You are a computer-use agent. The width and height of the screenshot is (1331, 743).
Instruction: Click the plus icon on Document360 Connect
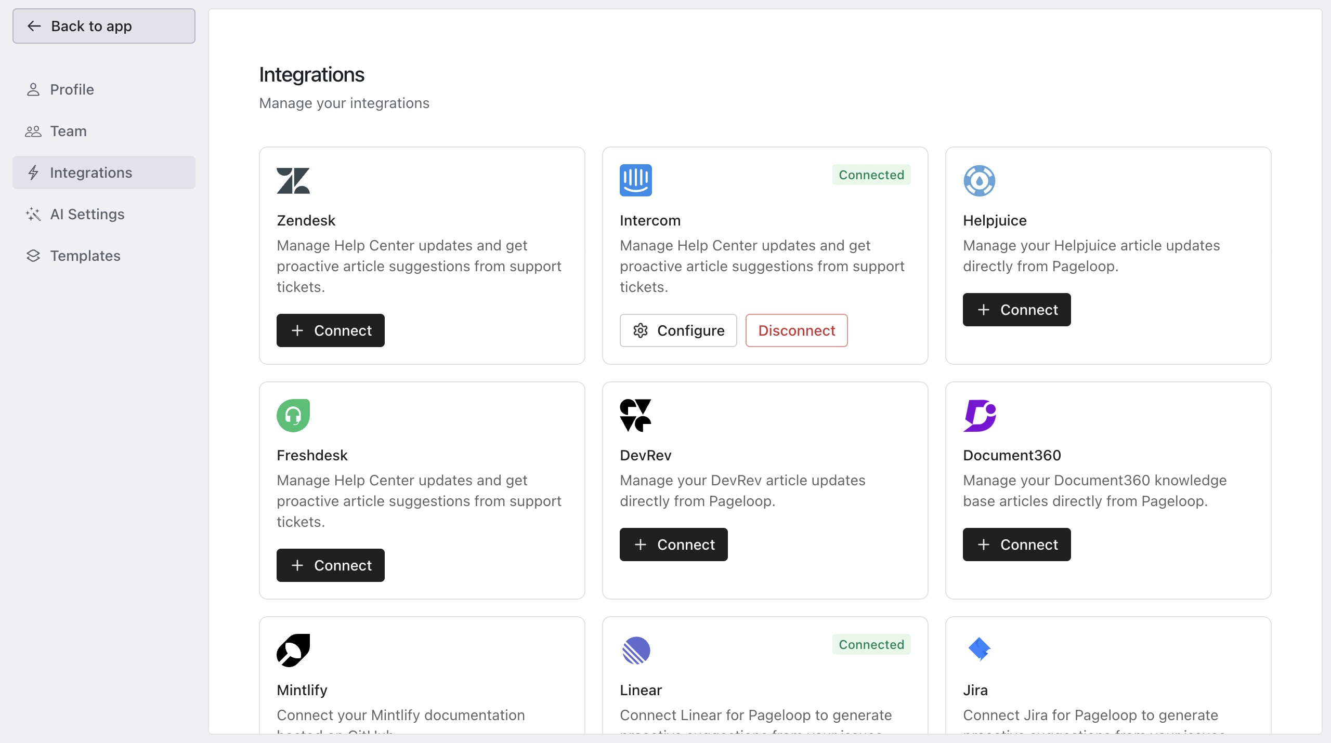click(x=984, y=545)
